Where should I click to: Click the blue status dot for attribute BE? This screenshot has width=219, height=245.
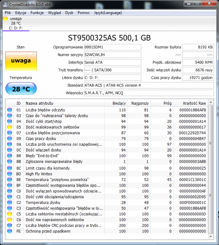10,179
